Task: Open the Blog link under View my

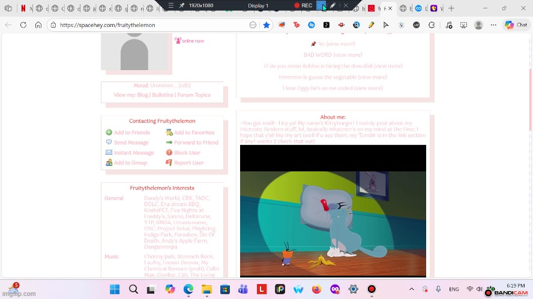Action: pos(142,95)
